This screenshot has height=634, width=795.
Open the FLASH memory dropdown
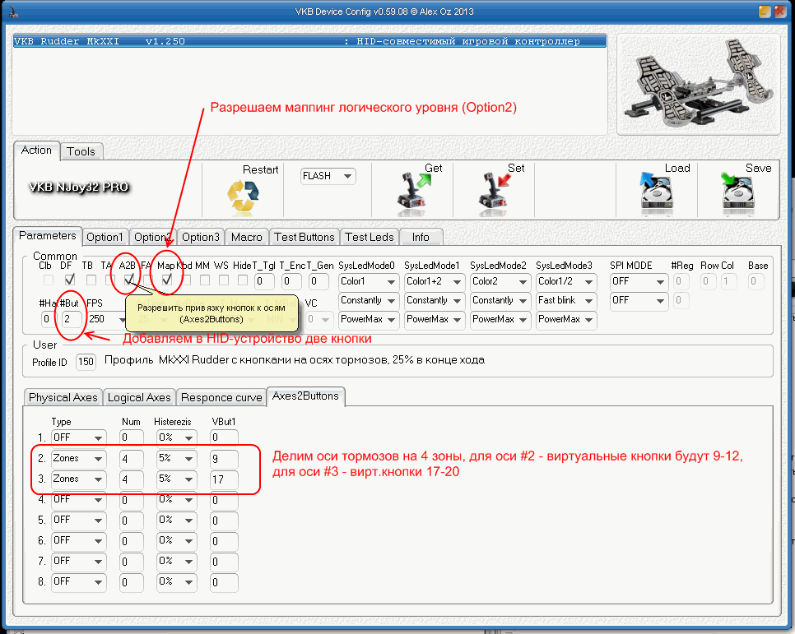pos(328,176)
